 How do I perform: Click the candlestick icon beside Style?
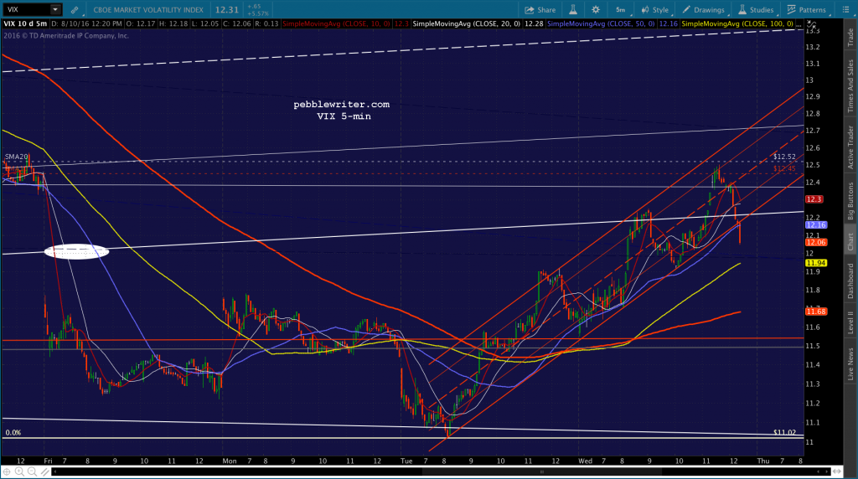click(645, 10)
